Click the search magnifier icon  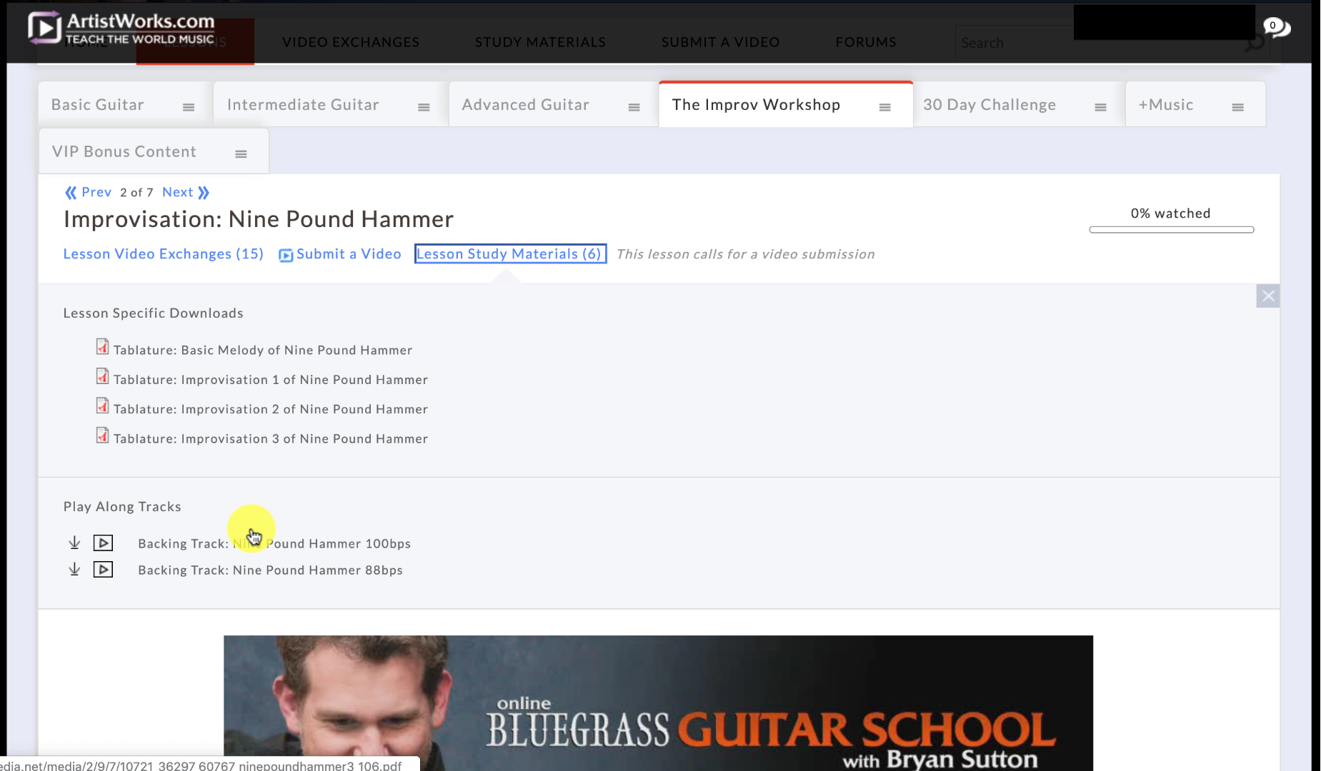pos(1254,44)
